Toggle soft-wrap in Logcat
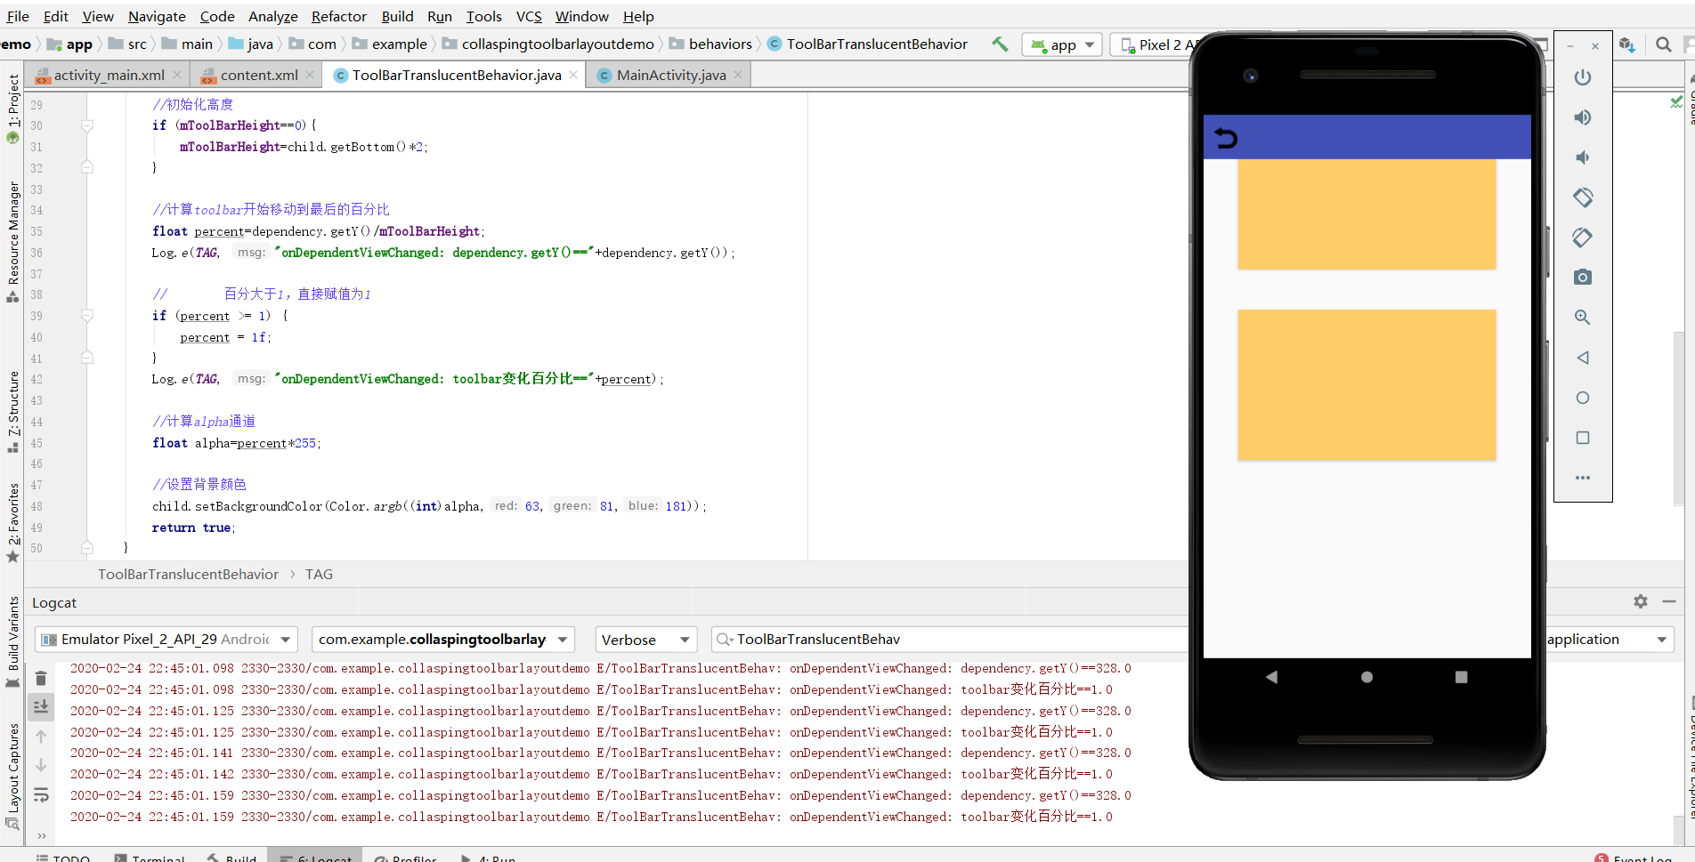This screenshot has width=1695, height=862. [x=41, y=795]
